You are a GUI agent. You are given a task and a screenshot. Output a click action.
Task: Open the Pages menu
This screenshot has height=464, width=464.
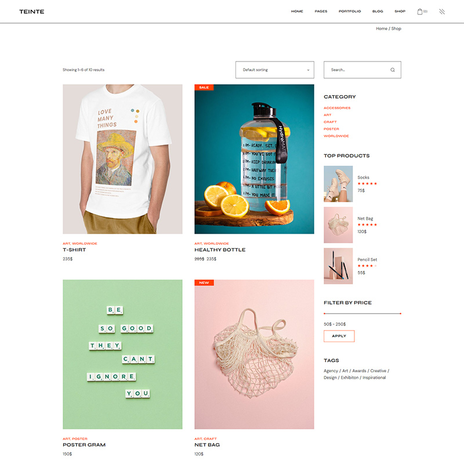point(321,11)
